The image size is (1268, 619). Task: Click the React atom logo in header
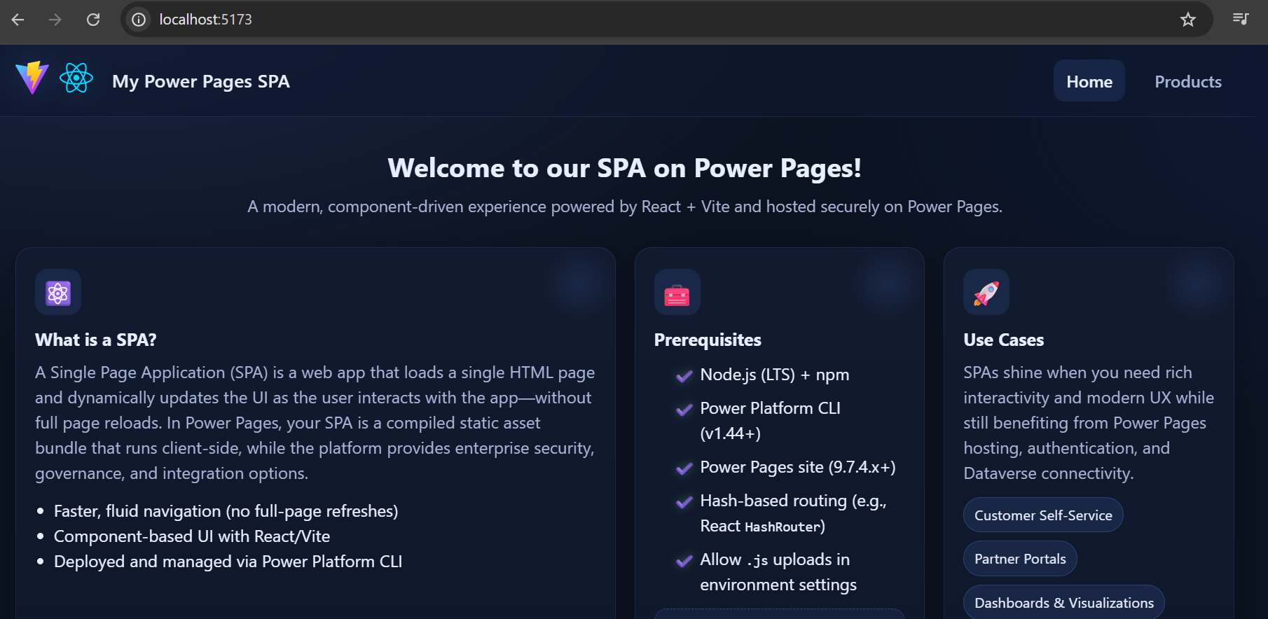tap(76, 78)
